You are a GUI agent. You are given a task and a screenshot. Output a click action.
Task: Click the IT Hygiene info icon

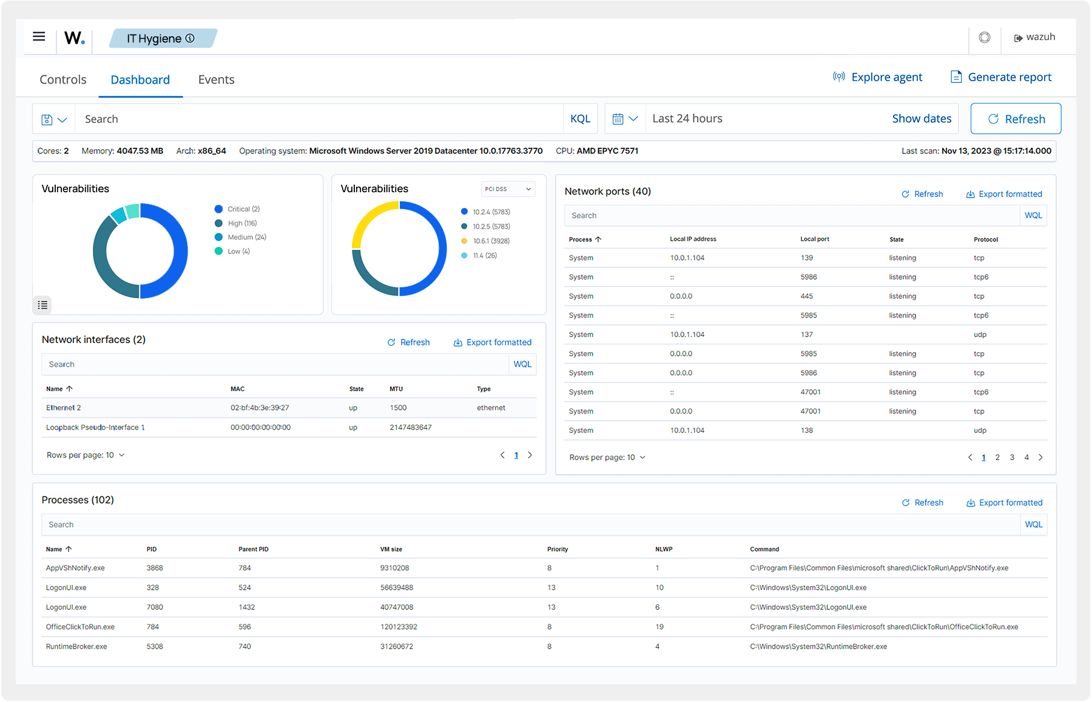(190, 38)
